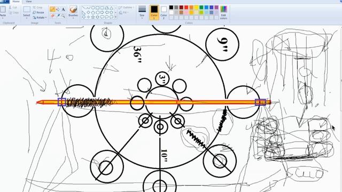Choose the Curve shape
This screenshot has height=192, width=342.
pos(88,7)
